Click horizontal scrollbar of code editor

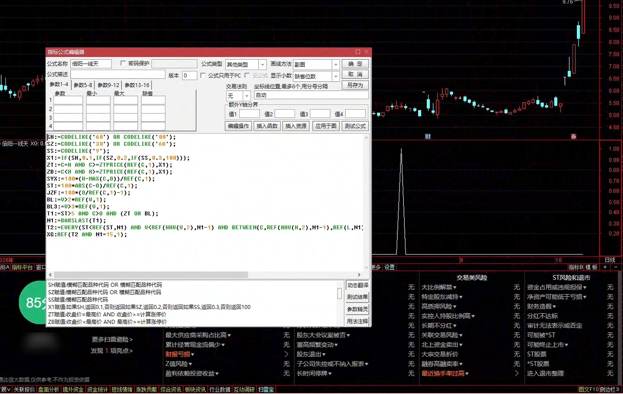click(151, 275)
